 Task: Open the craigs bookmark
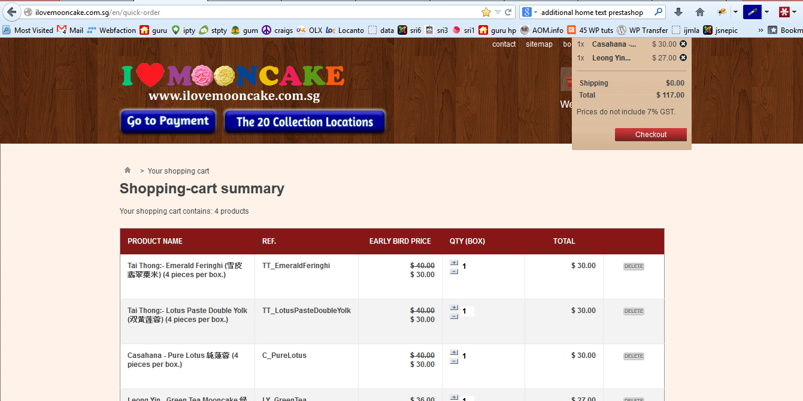pyautogui.click(x=277, y=30)
